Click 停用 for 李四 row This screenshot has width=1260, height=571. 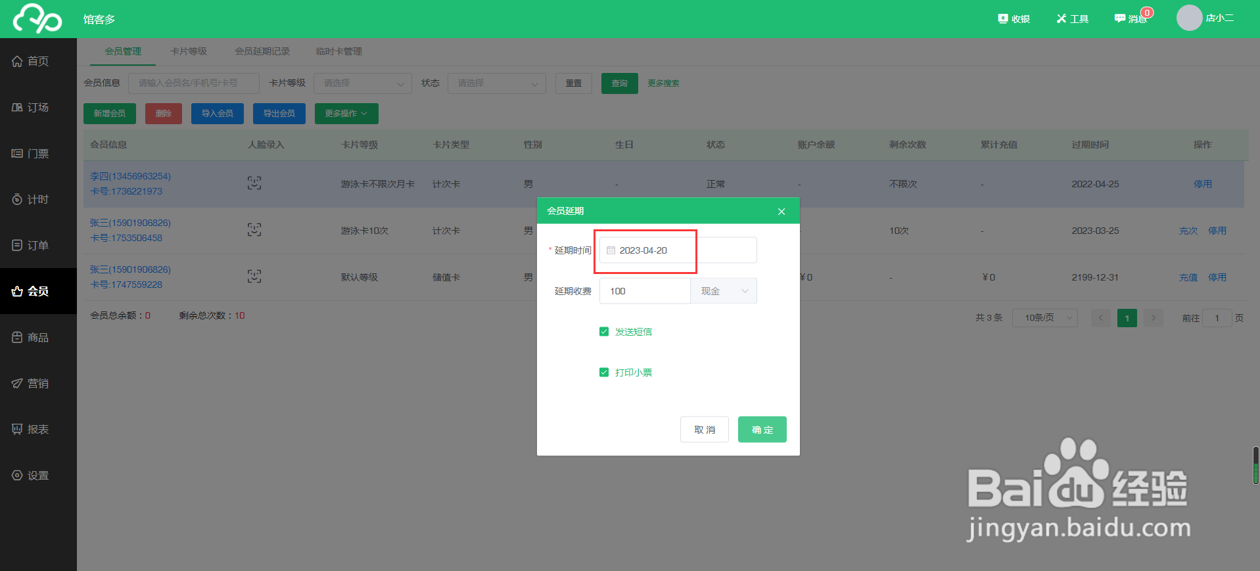click(1203, 184)
